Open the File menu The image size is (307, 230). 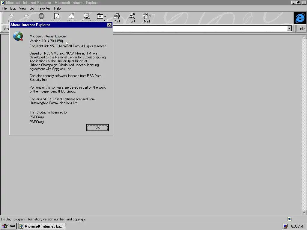click(x=4, y=8)
